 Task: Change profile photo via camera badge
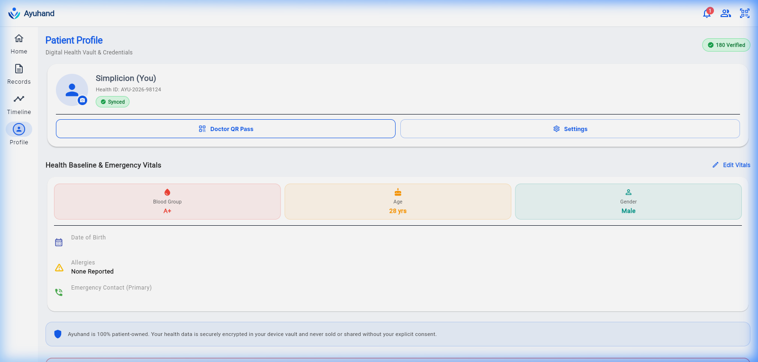coord(82,100)
